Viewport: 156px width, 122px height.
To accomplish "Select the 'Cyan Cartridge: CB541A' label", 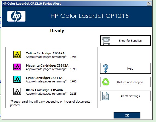I will 44,78.
